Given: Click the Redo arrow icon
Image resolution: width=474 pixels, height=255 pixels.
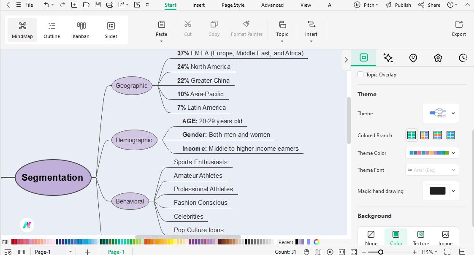Looking at the screenshot, I should pyautogui.click(x=62, y=5).
